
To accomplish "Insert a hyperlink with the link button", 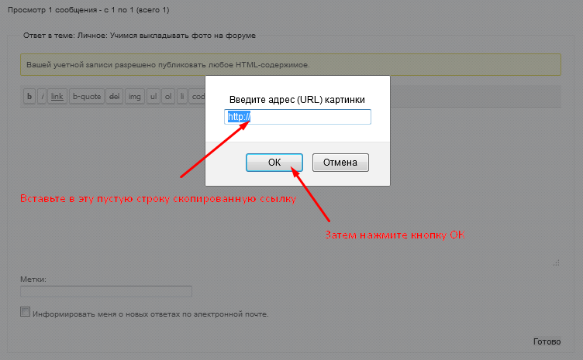I will pyautogui.click(x=57, y=97).
